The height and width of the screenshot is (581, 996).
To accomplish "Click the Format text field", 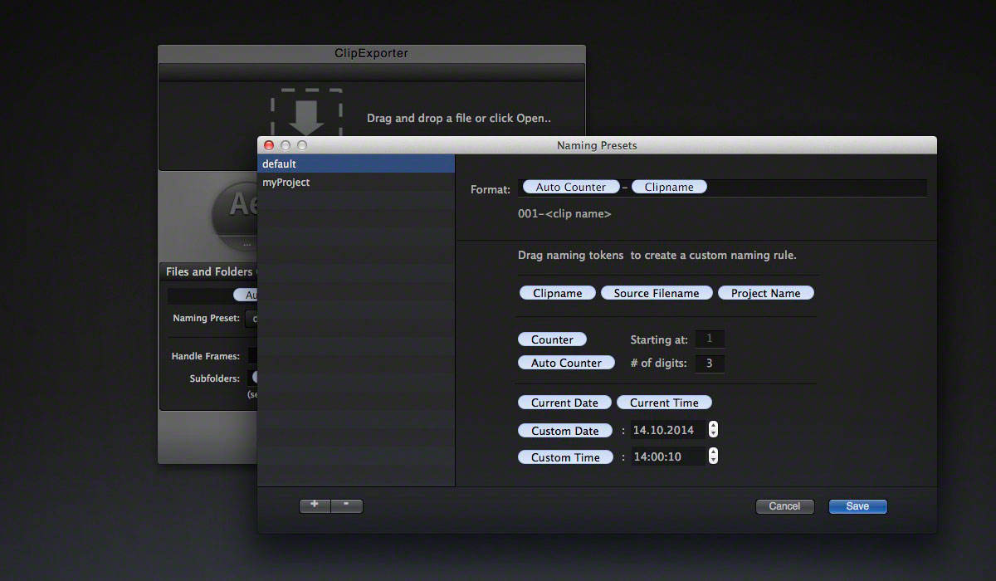I will [722, 188].
